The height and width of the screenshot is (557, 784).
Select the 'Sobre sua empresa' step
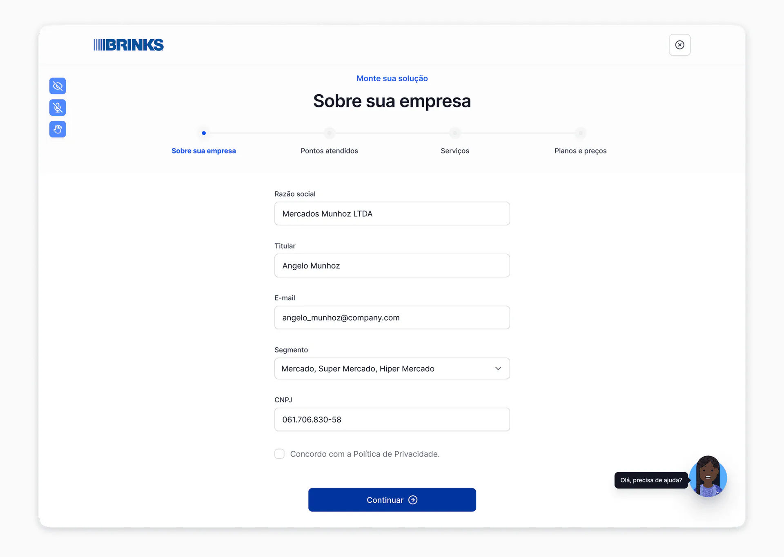tap(204, 151)
